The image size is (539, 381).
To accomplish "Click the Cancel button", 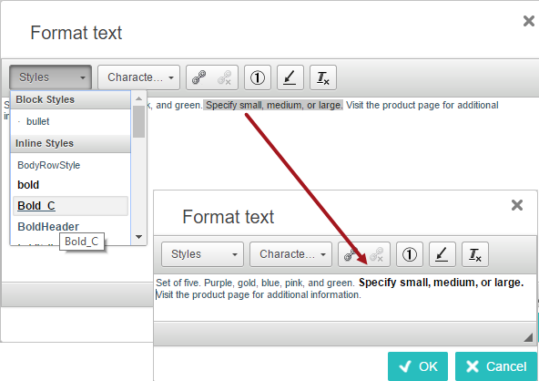I will (496, 366).
